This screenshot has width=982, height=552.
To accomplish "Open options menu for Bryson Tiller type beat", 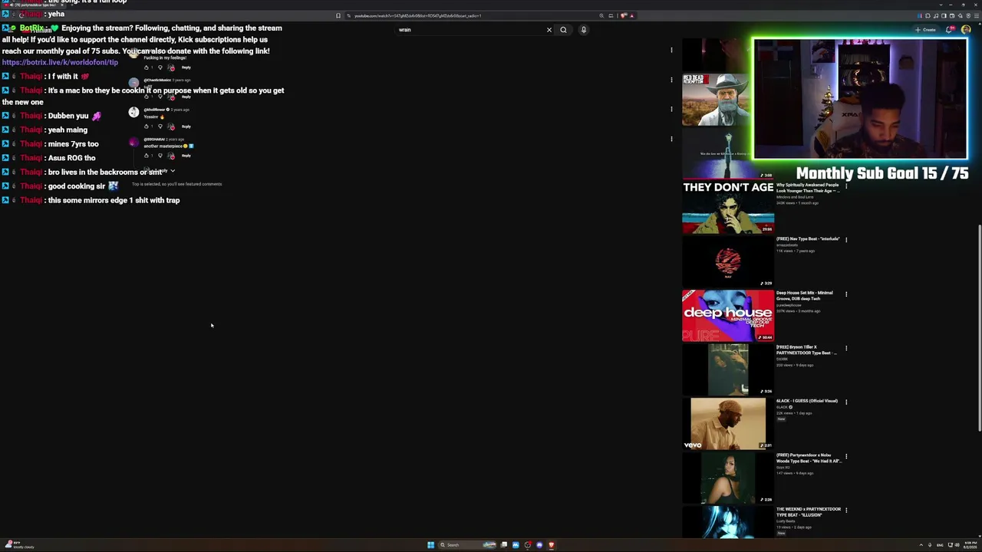I will (x=846, y=348).
